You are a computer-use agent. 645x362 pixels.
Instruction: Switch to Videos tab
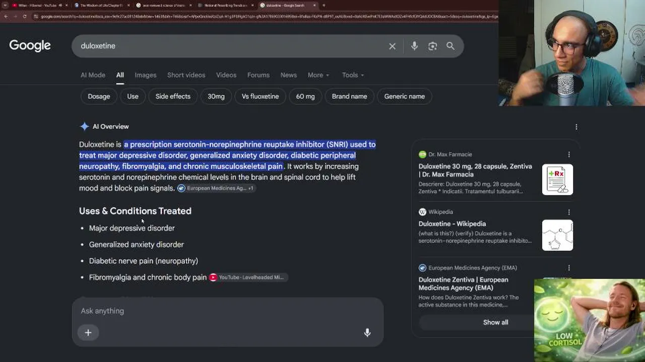pyautogui.click(x=226, y=75)
